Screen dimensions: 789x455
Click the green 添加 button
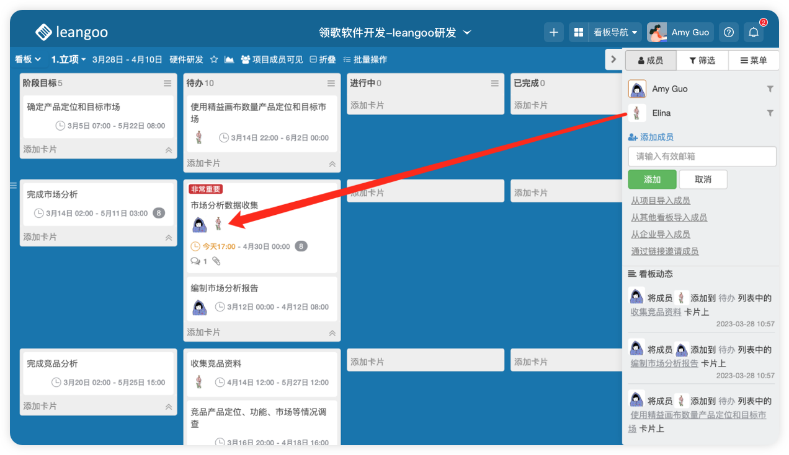click(652, 180)
